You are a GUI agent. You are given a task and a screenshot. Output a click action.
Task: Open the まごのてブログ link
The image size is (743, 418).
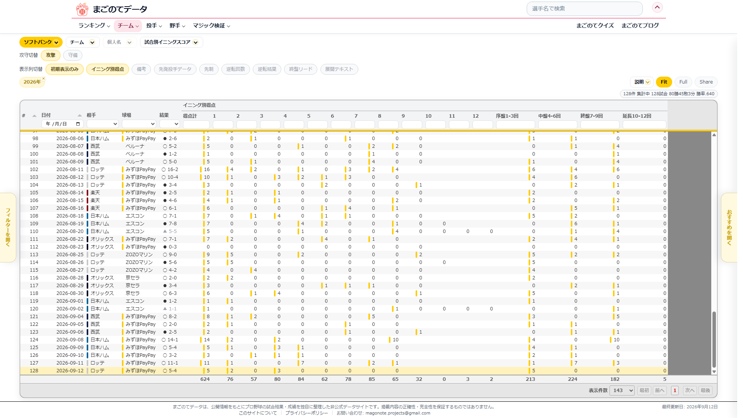[x=640, y=26]
